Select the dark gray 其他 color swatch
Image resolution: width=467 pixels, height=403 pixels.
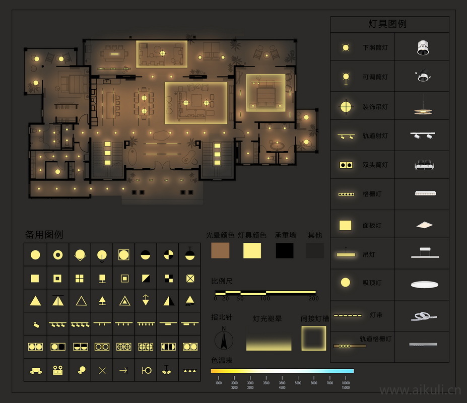[x=315, y=250]
